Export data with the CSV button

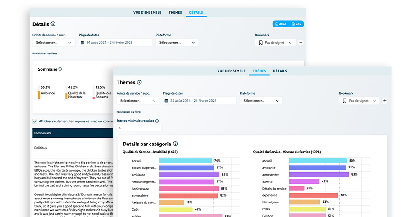point(296,24)
